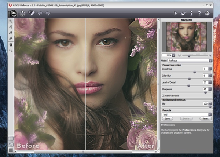Click the swap before/after arrows icon
Viewport: 220px width, 157px height.
pos(11,145)
